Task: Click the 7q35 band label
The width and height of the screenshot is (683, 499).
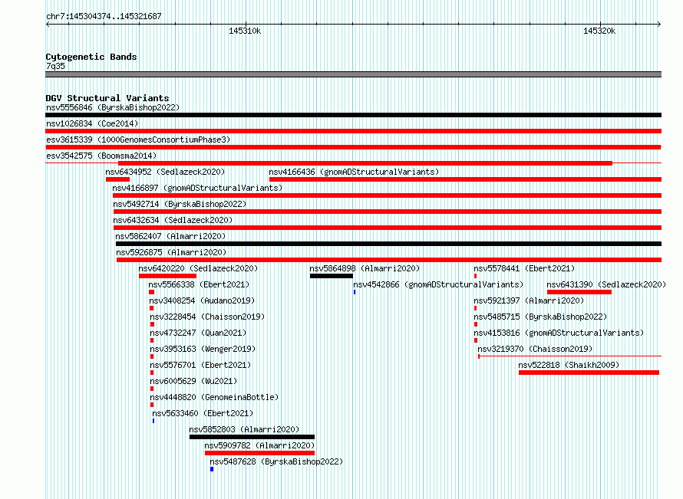Action: point(55,66)
